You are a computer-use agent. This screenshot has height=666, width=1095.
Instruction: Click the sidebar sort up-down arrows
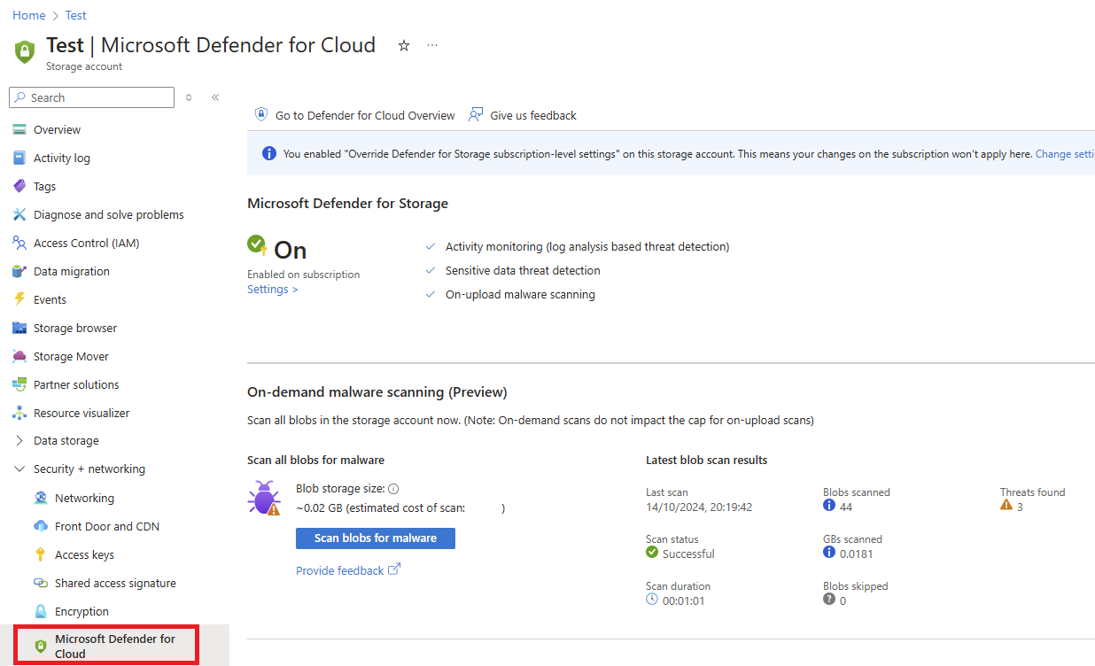[x=189, y=97]
